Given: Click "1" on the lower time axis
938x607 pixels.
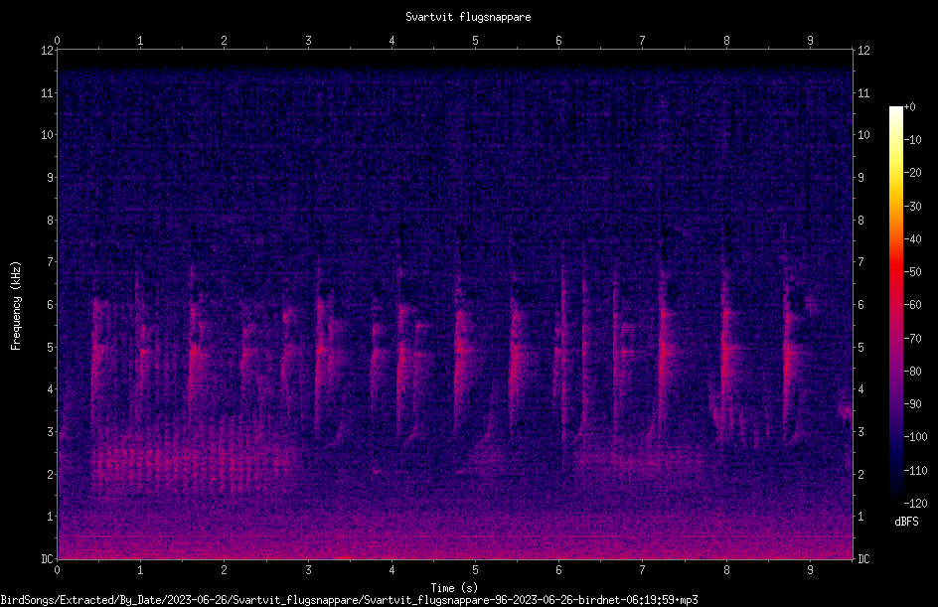Looking at the screenshot, I should point(140,570).
